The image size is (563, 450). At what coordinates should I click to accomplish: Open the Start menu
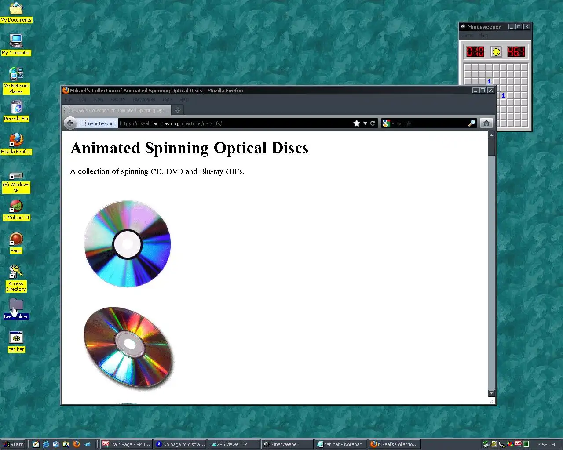(13, 444)
